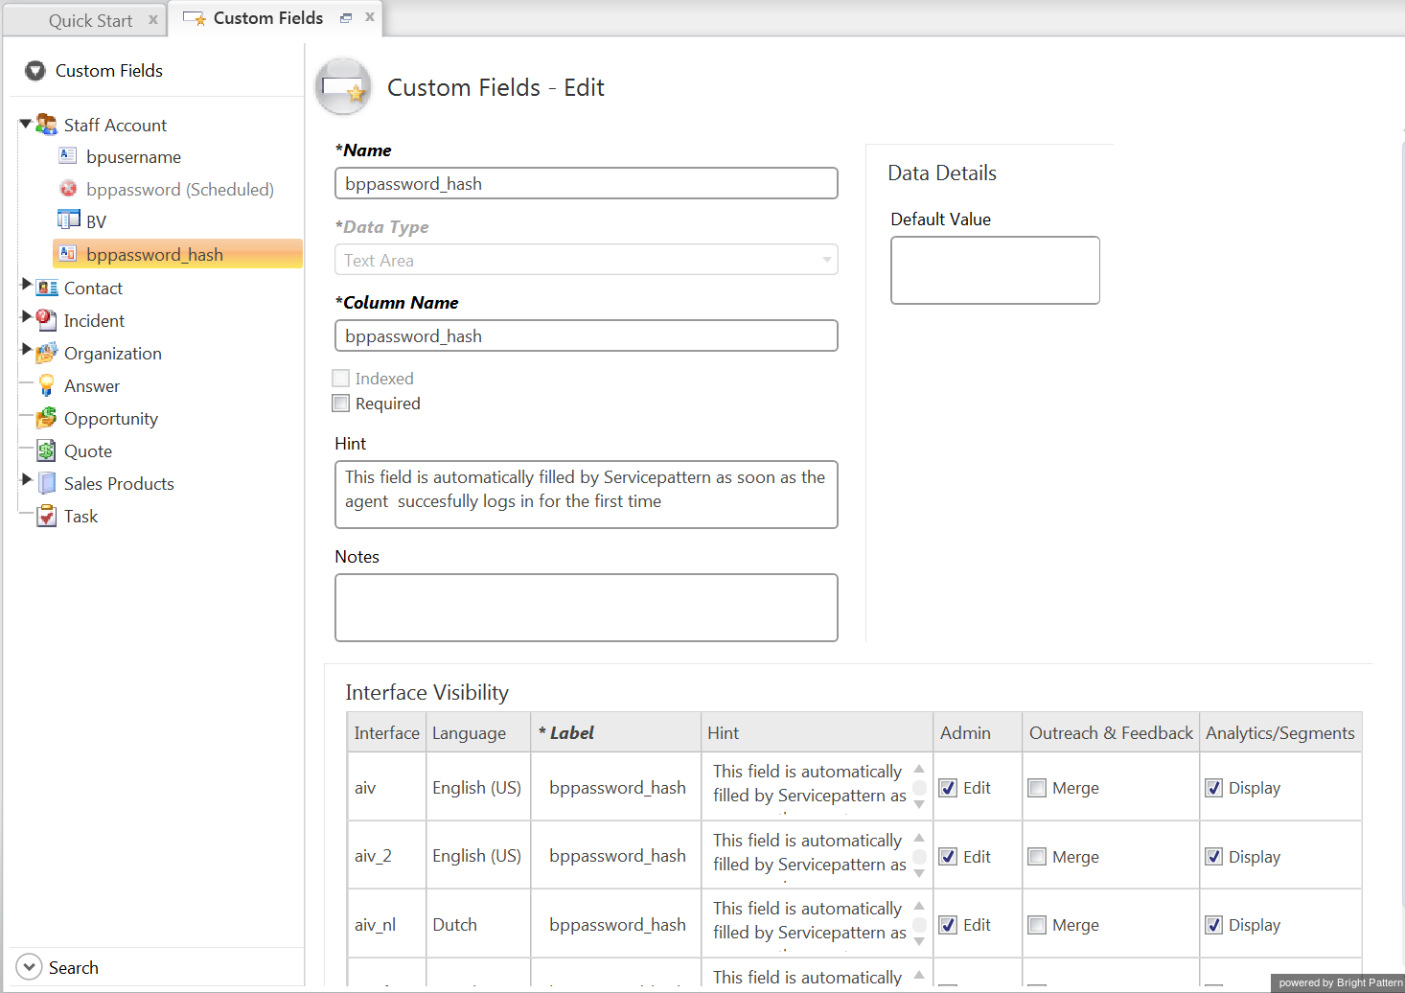The height and width of the screenshot is (993, 1405).
Task: Click the BV field icon
Action: [68, 219]
